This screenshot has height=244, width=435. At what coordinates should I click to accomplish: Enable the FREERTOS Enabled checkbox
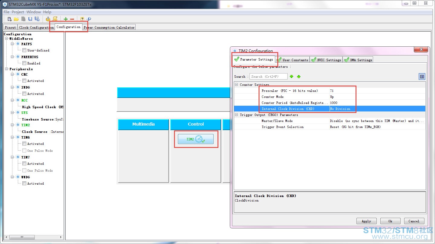24,63
